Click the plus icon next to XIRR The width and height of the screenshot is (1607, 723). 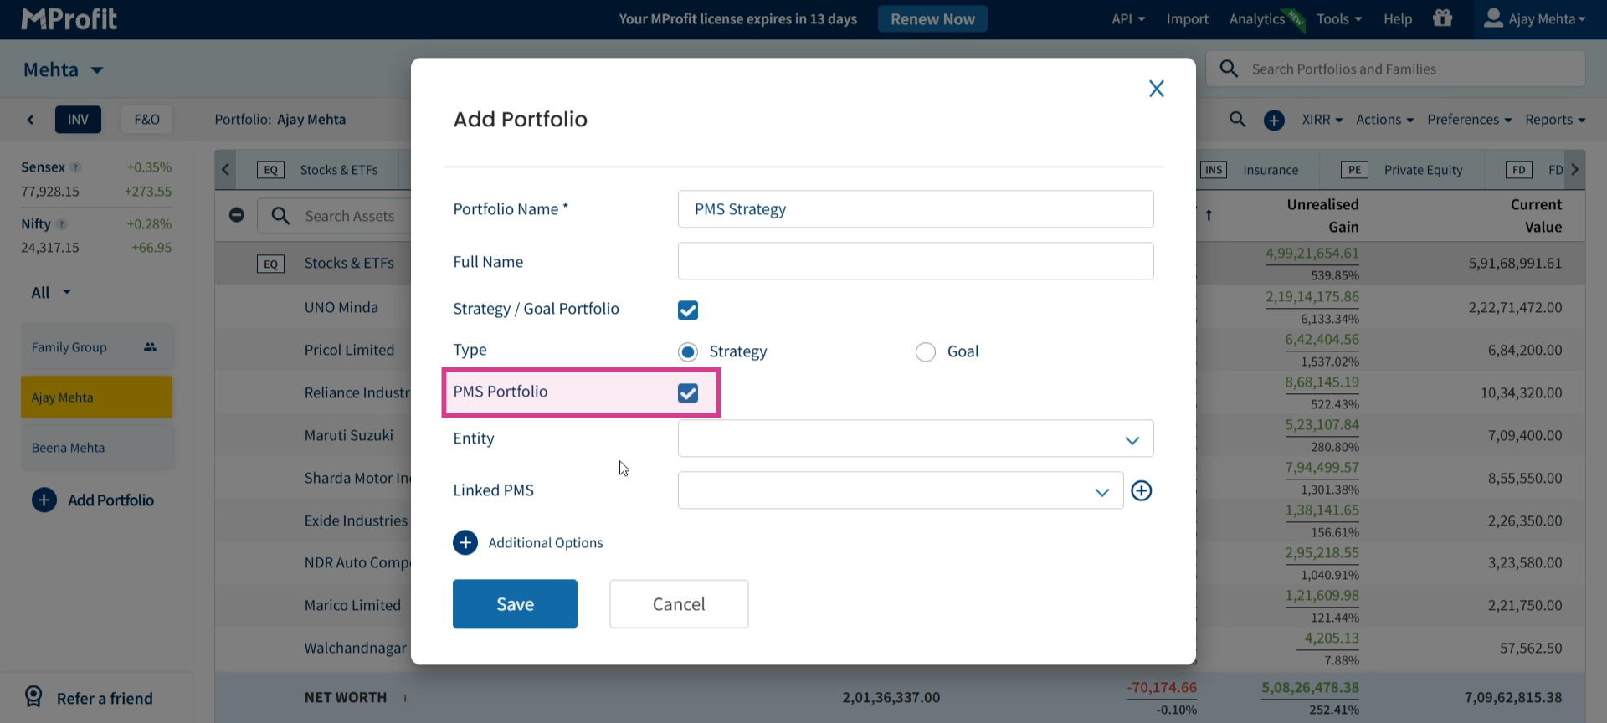click(1274, 120)
